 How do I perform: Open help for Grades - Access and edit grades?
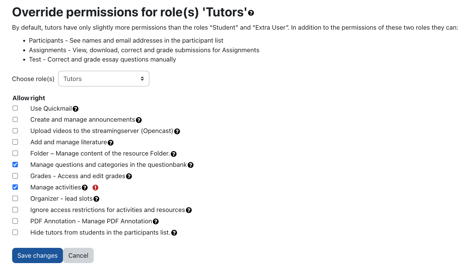pos(129,176)
